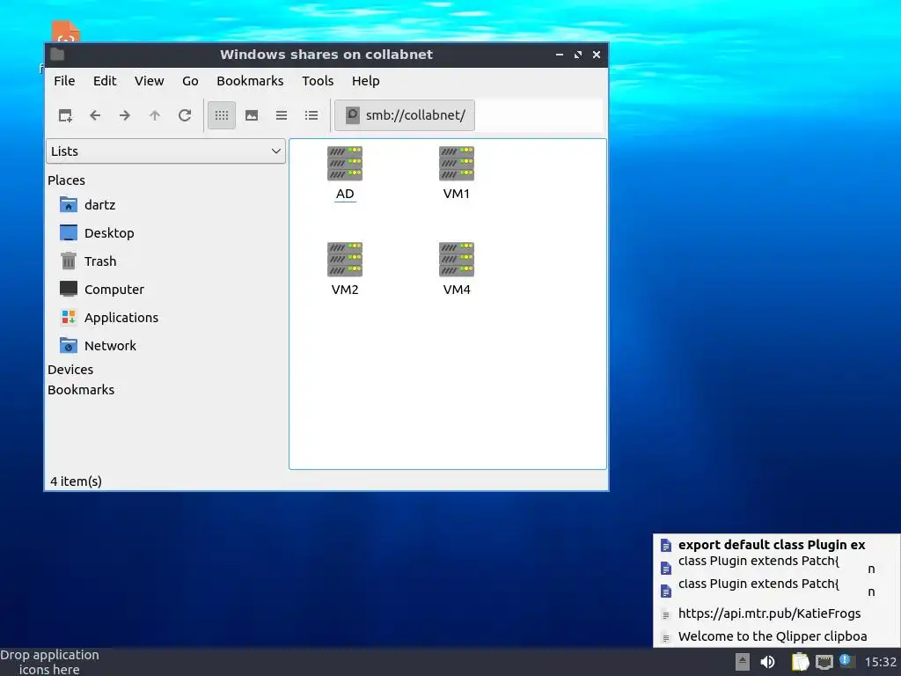Viewport: 901px width, 676px height.
Task: Go back to previous folder
Action: click(95, 115)
